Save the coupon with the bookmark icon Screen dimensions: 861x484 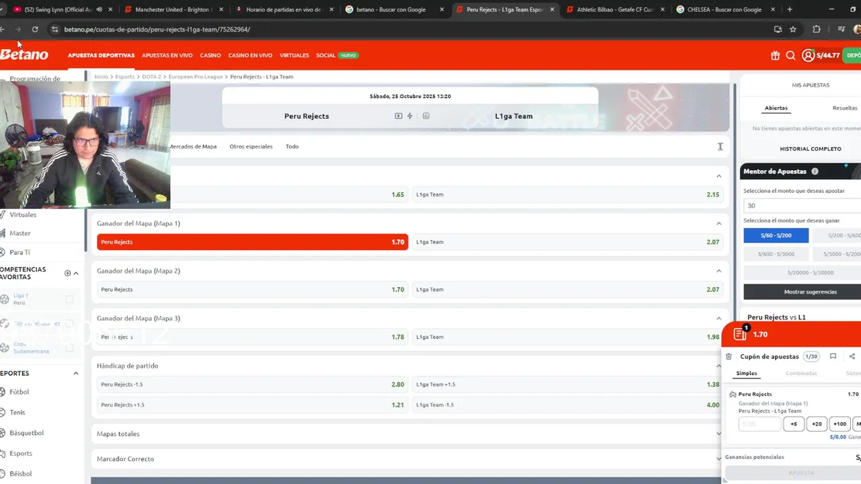coord(833,357)
